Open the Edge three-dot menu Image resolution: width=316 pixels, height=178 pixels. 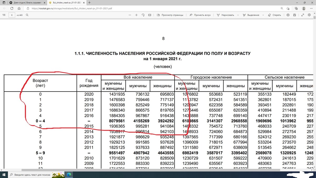click(x=311, y=8)
